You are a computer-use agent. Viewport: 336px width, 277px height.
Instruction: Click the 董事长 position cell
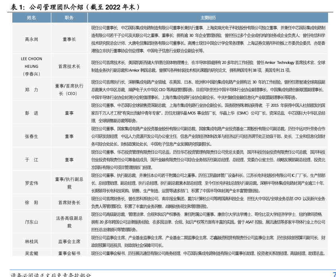coord(69,39)
